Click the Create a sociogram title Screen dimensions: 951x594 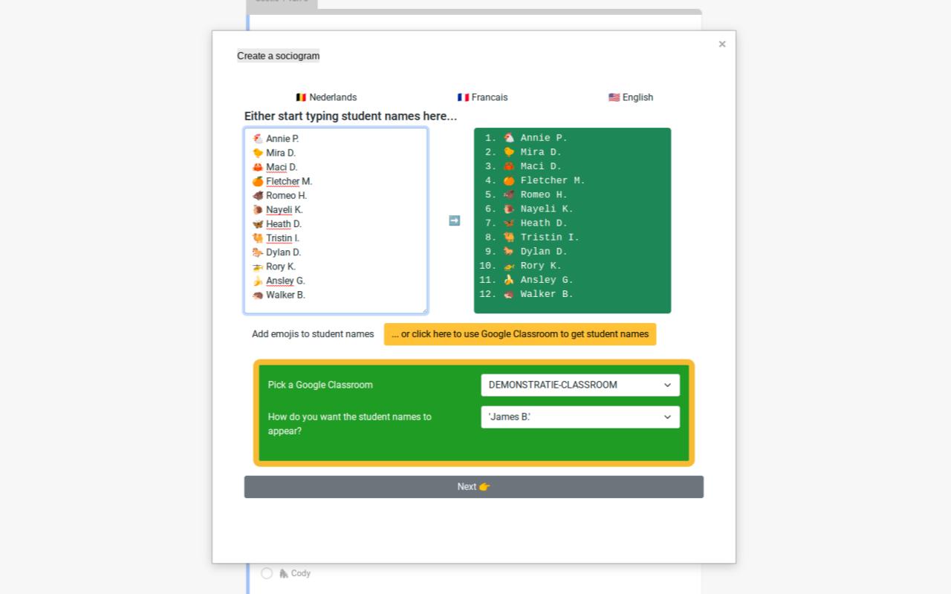click(279, 56)
